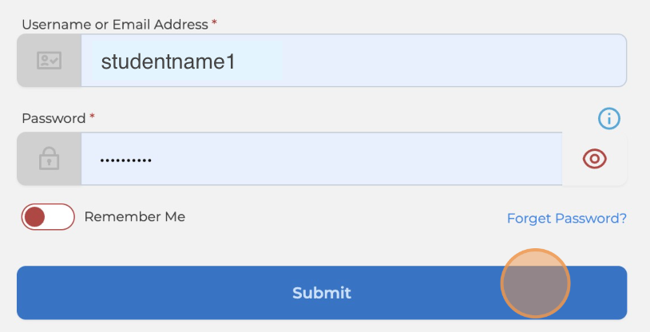Click the red knob of Remember Me switch
This screenshot has width=650, height=332.
coord(35,216)
